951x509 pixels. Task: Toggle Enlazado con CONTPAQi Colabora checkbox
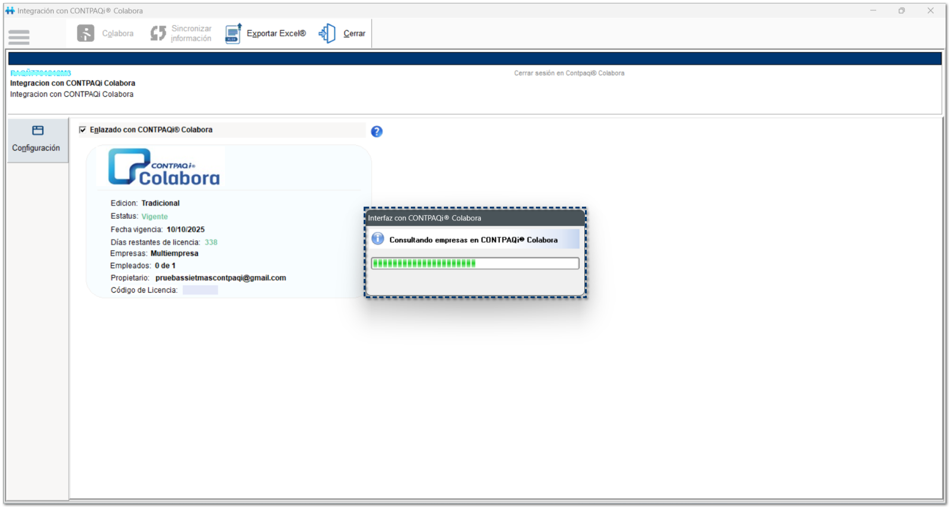coord(83,130)
